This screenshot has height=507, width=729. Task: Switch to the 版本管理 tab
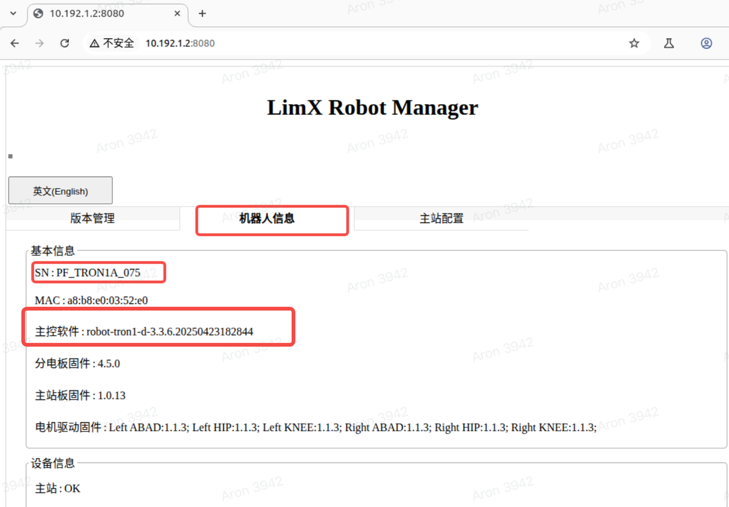(93, 219)
